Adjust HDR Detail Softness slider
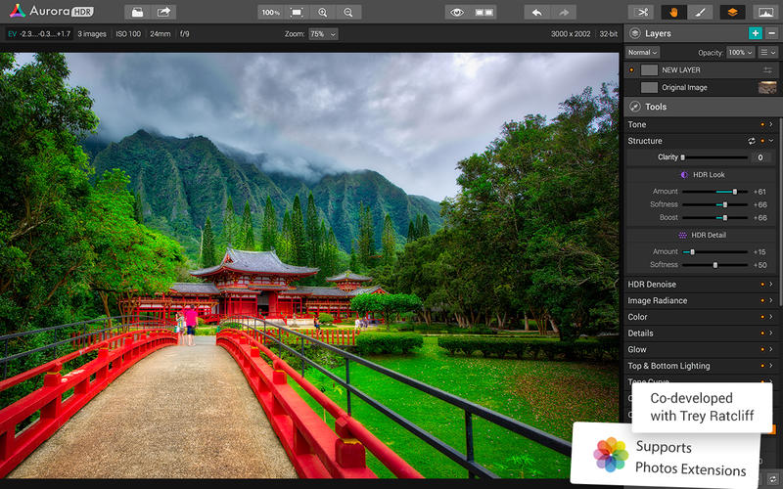The width and height of the screenshot is (783, 489). pyautogui.click(x=714, y=265)
